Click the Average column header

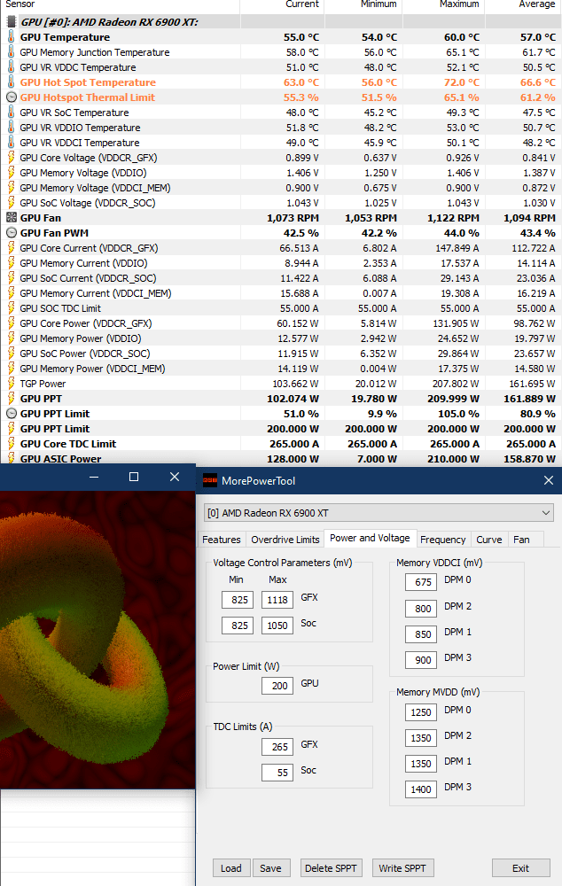tap(524, 4)
